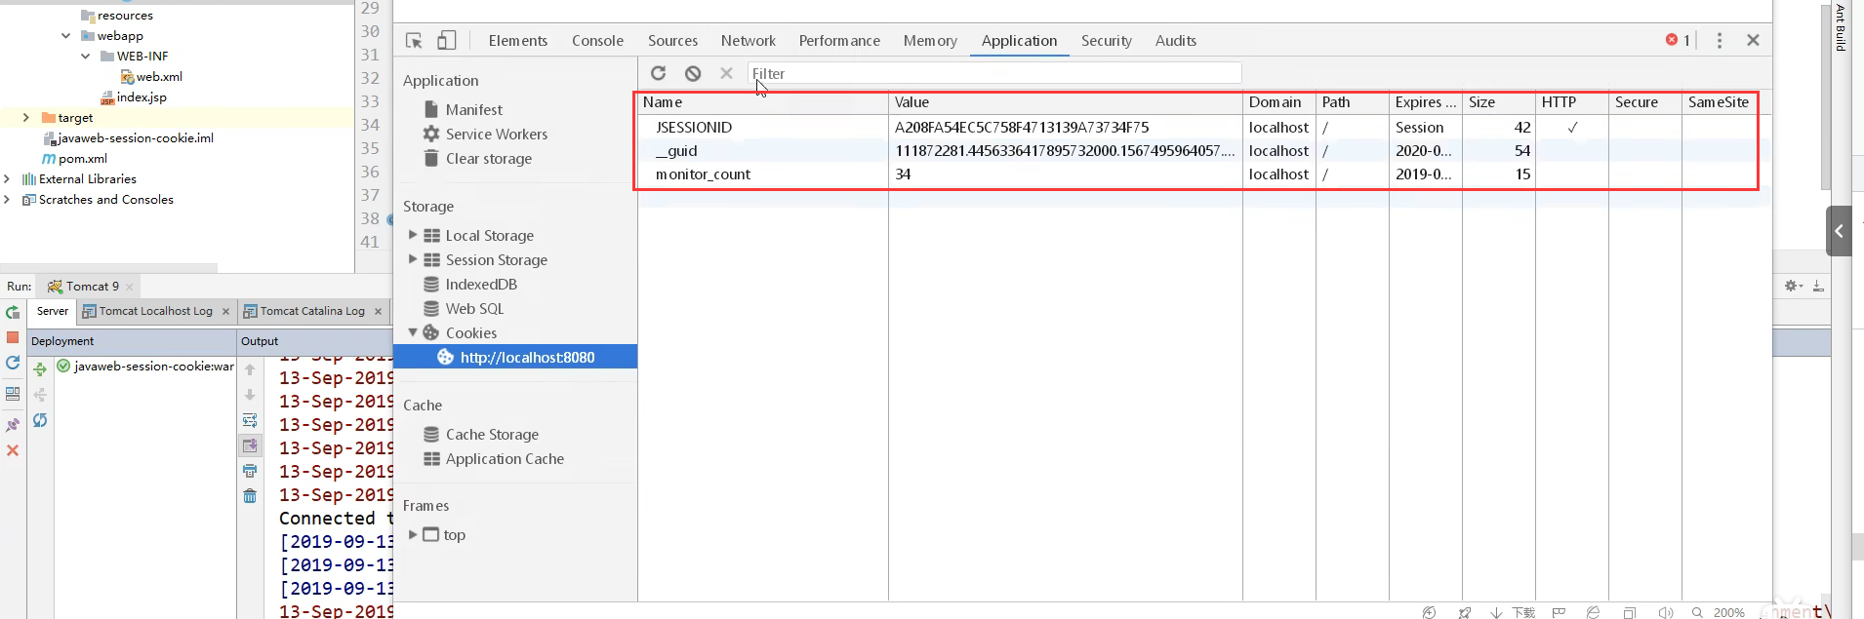Switch to the Memory tab
1864x619 pixels.
[930, 41]
